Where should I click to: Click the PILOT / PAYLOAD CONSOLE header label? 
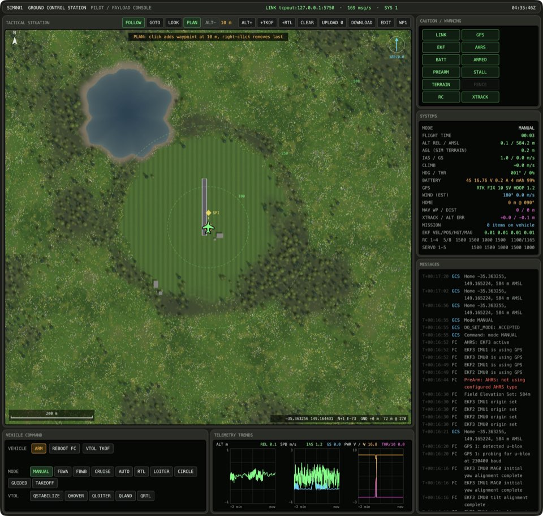(x=121, y=7)
